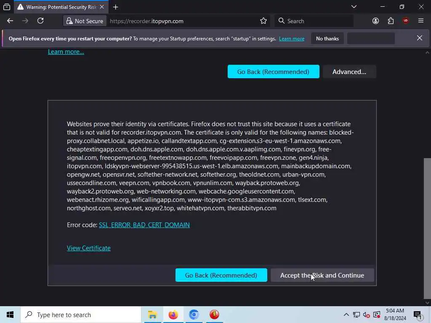Select the Warning: Potential Security Risk tab
Image resolution: width=431 pixels, height=323 pixels.
(x=61, y=7)
